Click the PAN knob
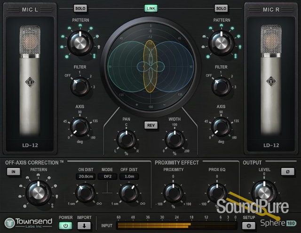301x233 pixels. click(127, 140)
